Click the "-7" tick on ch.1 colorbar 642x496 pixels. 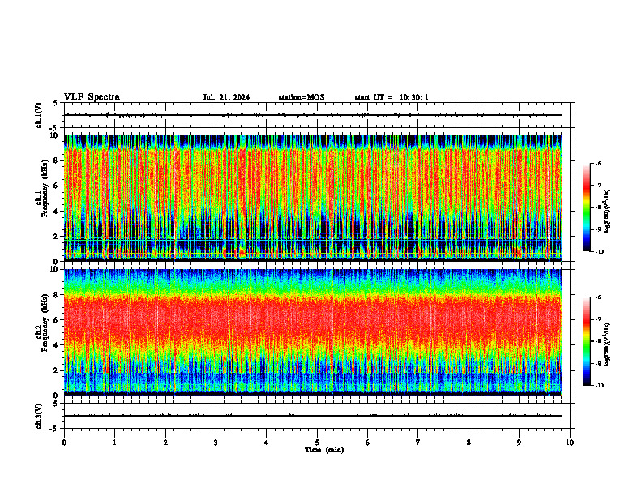[x=598, y=186]
